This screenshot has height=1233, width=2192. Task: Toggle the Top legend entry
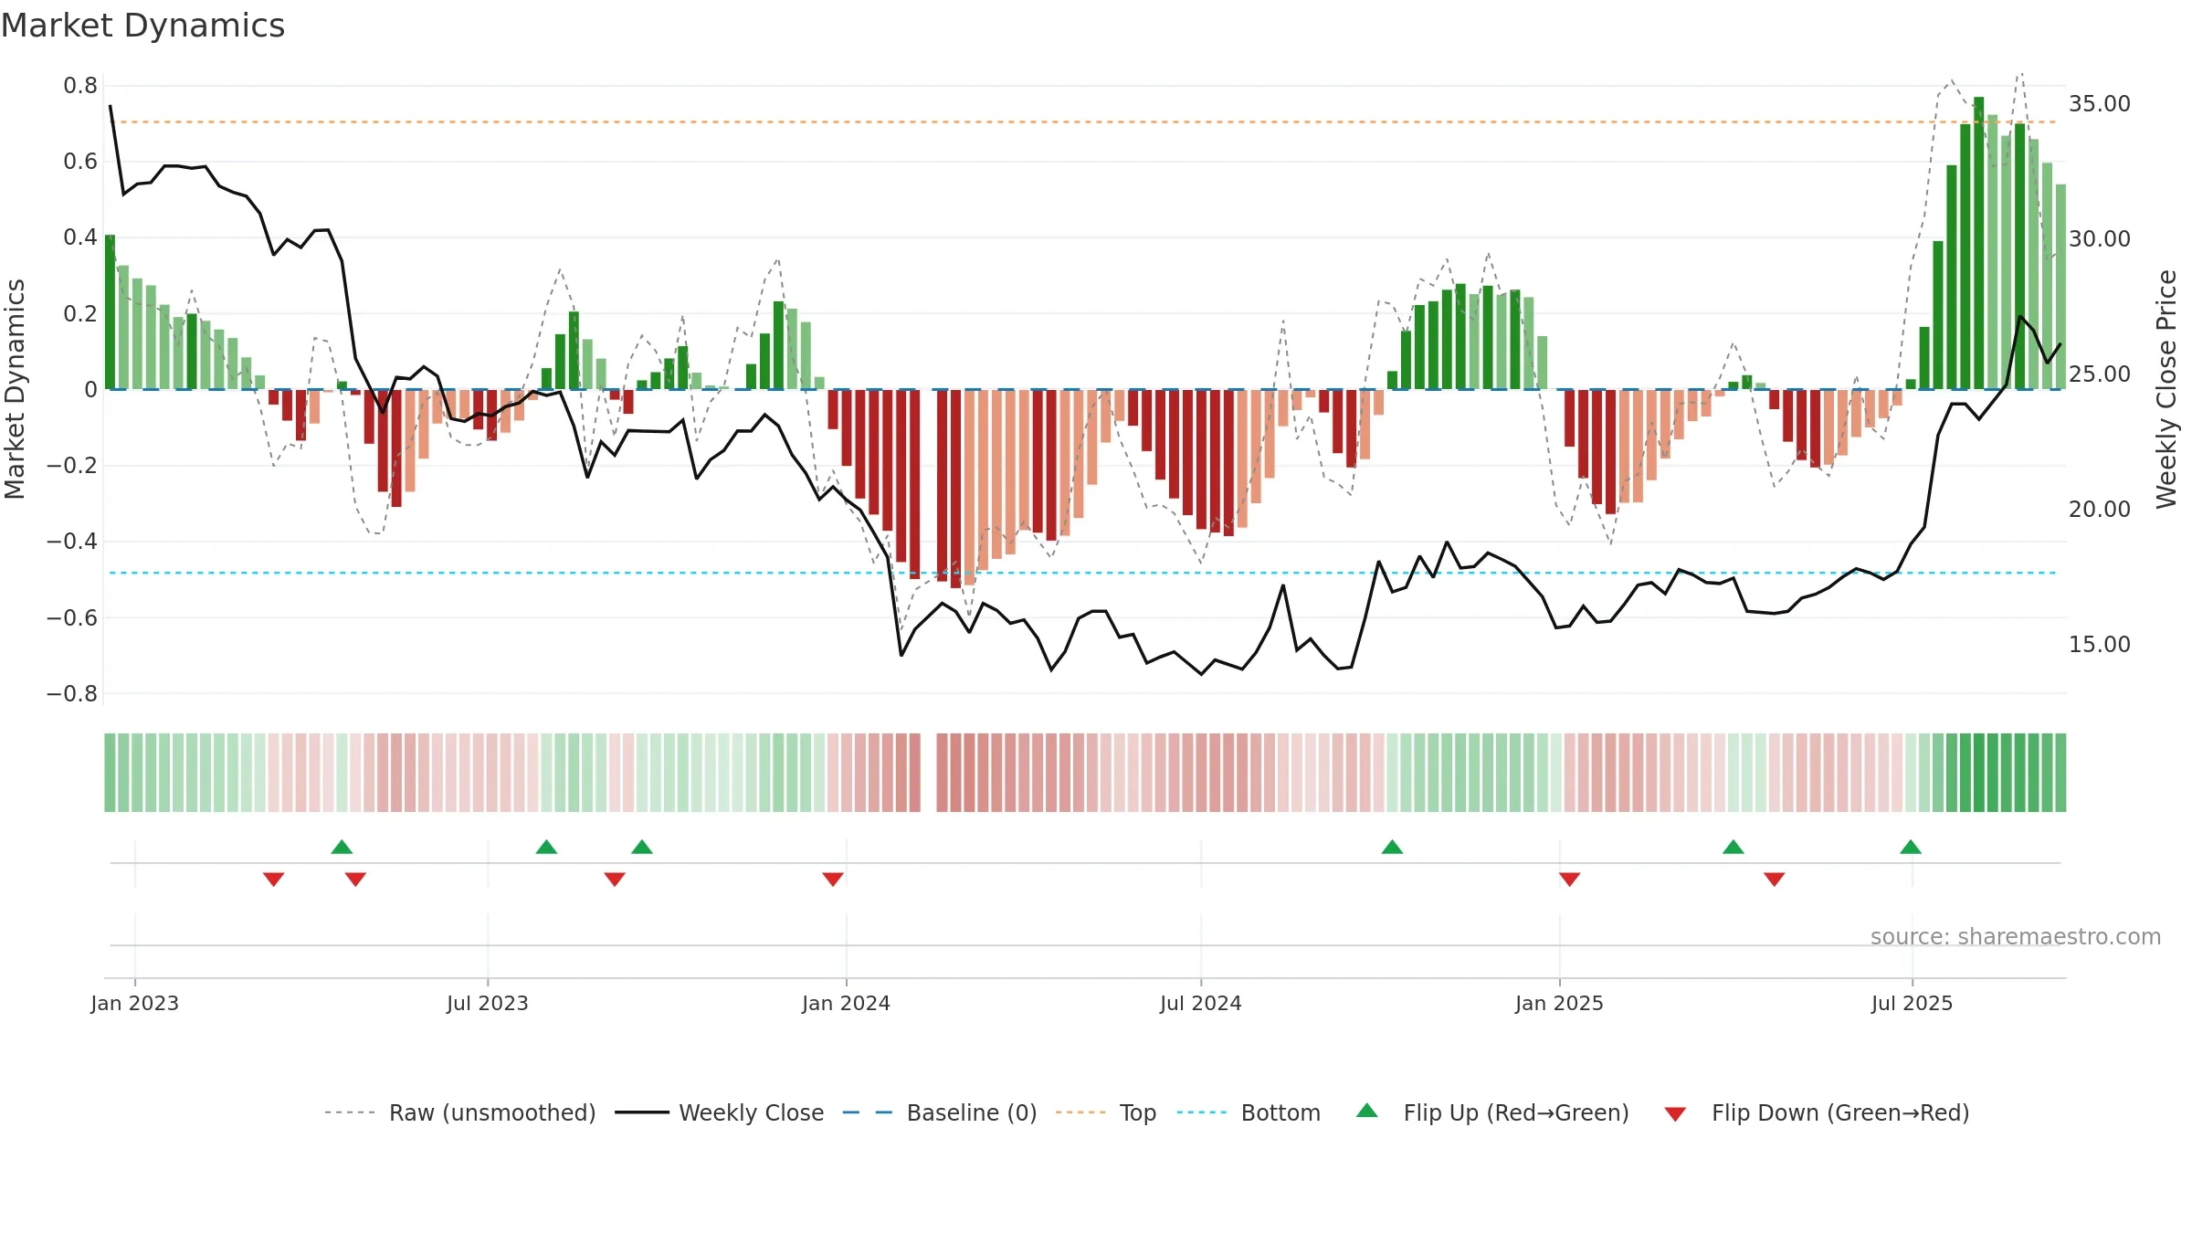[x=1105, y=1112]
